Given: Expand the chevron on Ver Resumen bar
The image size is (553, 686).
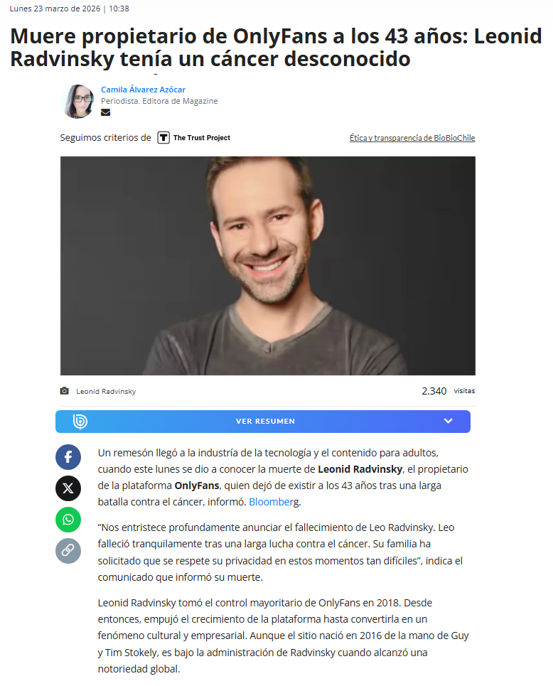Looking at the screenshot, I should (448, 421).
